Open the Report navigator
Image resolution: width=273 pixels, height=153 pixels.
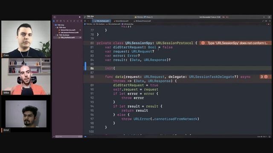pyautogui.click(x=81, y=21)
